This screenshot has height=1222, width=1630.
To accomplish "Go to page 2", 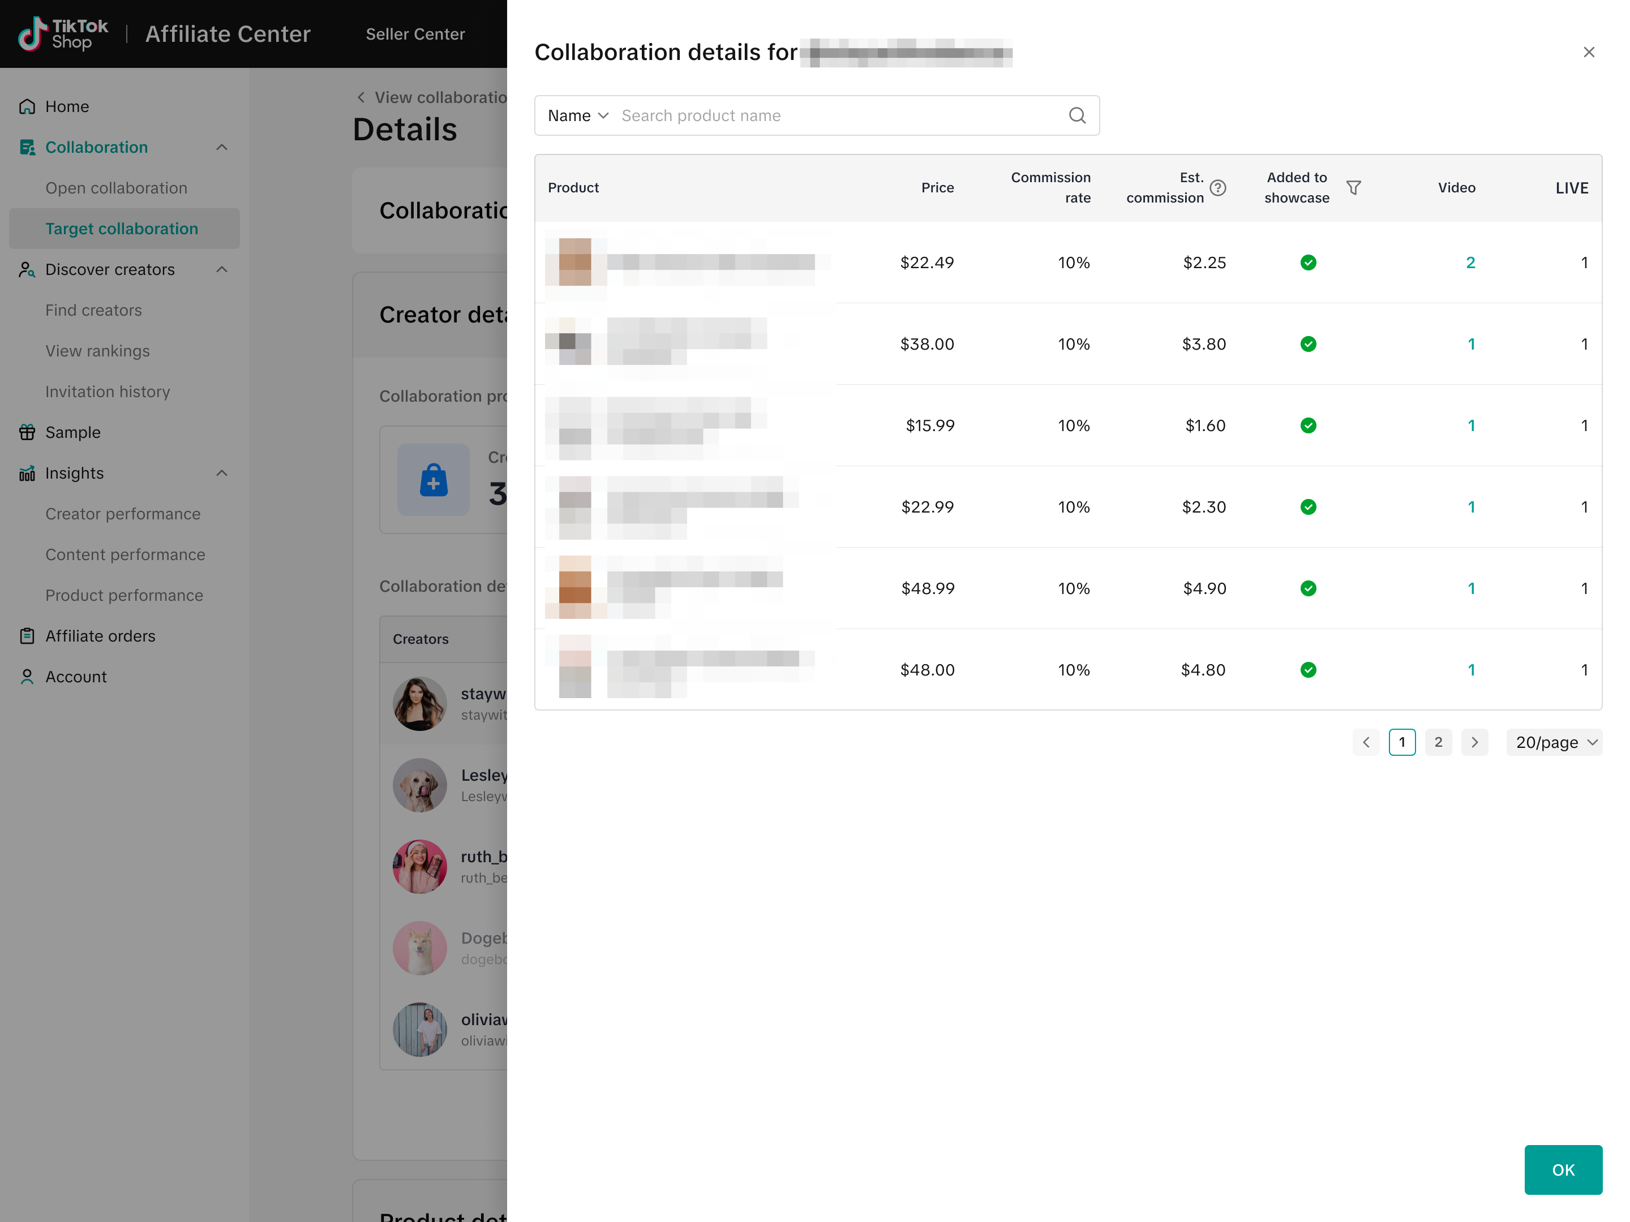I will coord(1438,742).
